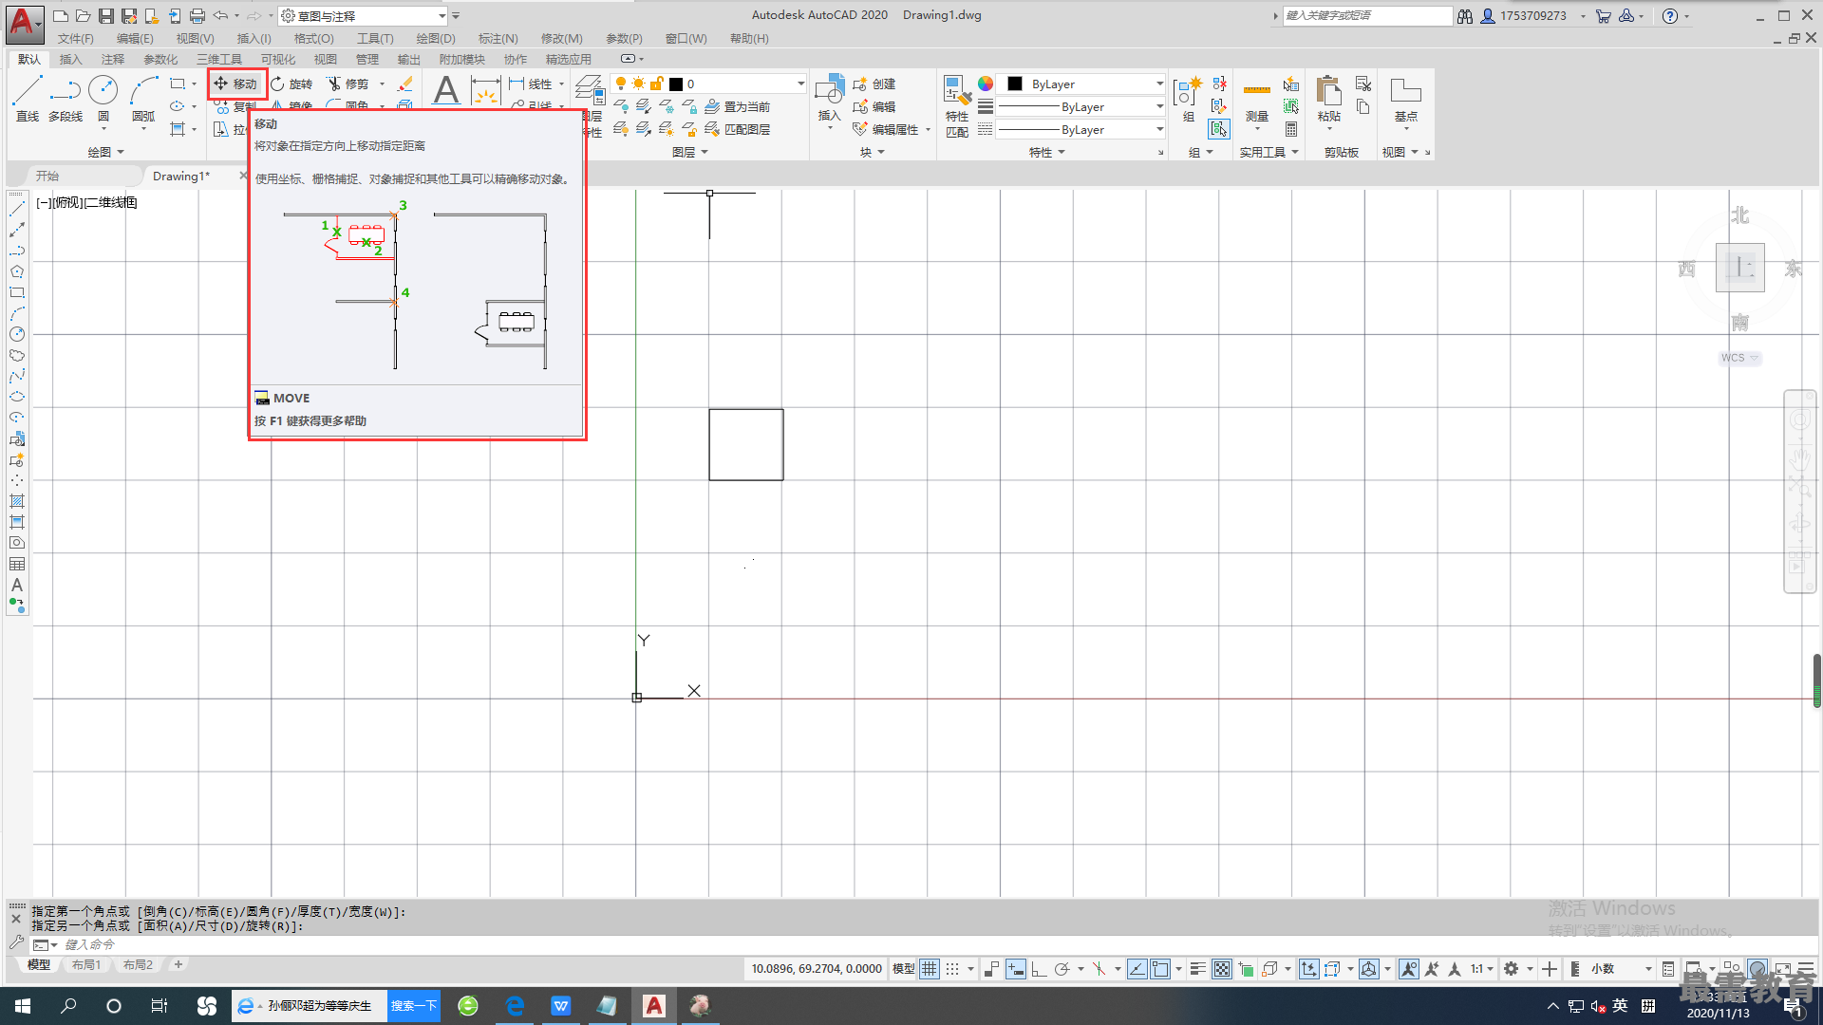Click Create block (创建) button
This screenshot has height=1025, width=1823.
click(874, 84)
